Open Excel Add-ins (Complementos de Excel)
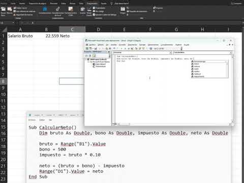Viewport: 244px width, 183px height. point(57,11)
